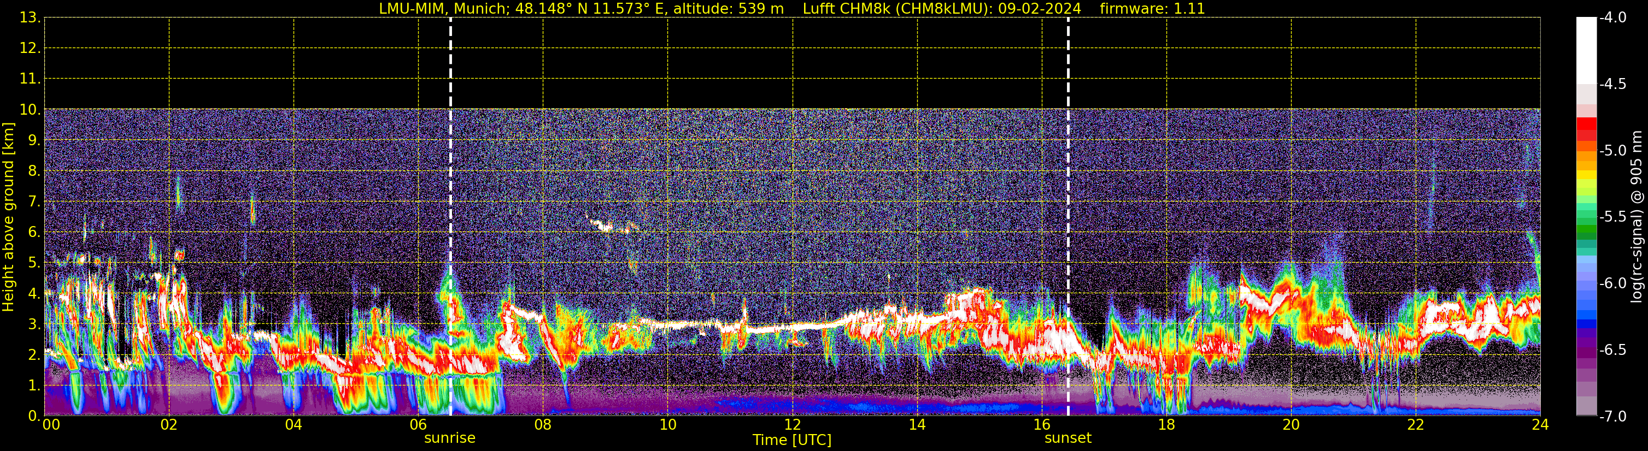Click the white top section of colorbar
Screen dimensions: 1648x451
coord(1586,51)
